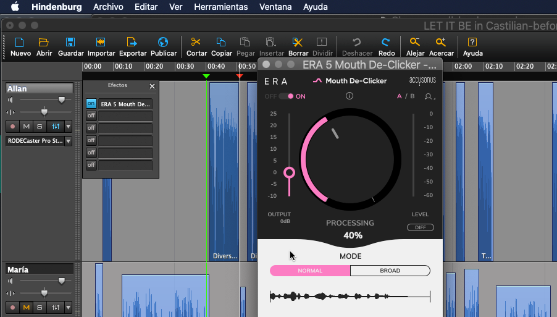Open the Hindenburg application menu
The height and width of the screenshot is (317, 557).
click(x=56, y=7)
